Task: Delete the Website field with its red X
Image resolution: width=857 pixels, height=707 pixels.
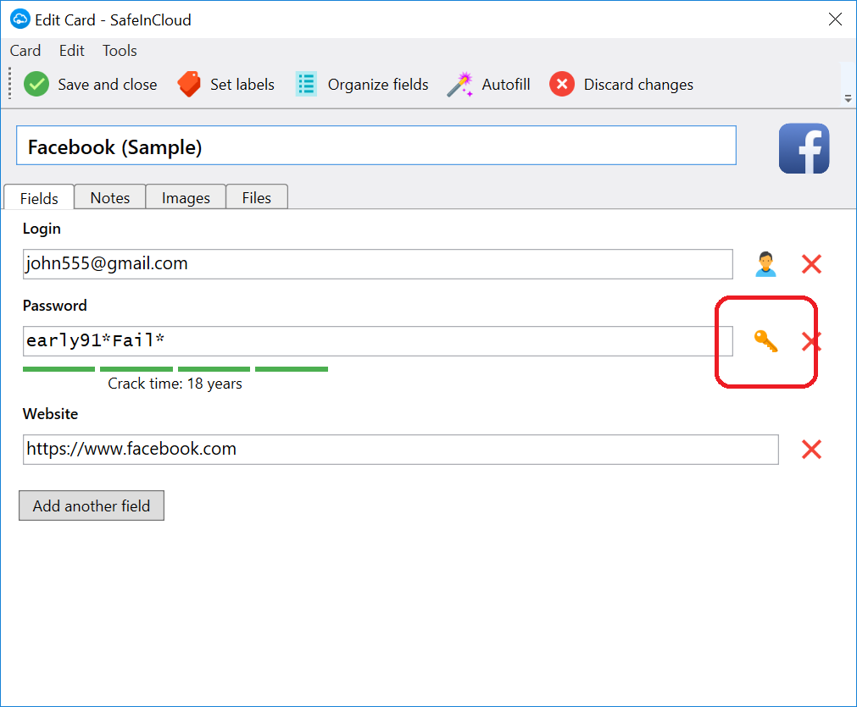Action: pyautogui.click(x=811, y=450)
